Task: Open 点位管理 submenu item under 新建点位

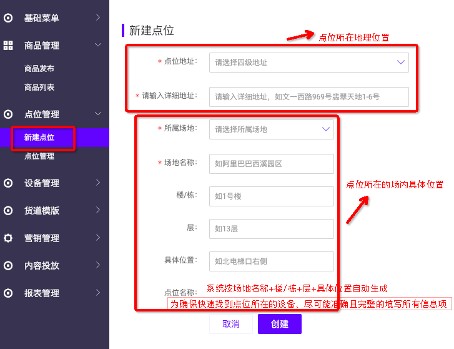Action: [39, 156]
